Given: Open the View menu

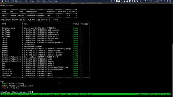Looking at the screenshot, I should click(x=21, y=1).
